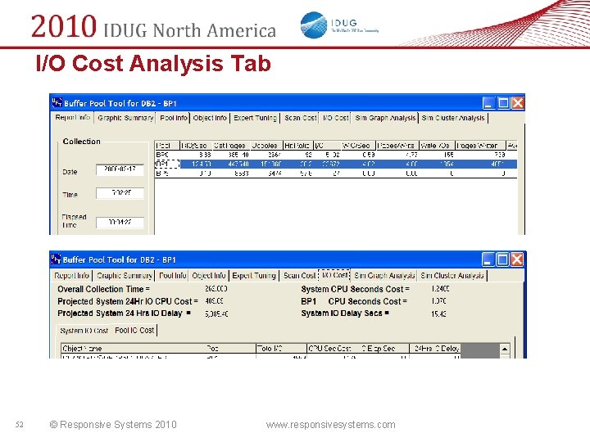Switch to Pool Info tab in lower window
The image size is (590, 442).
(x=172, y=276)
